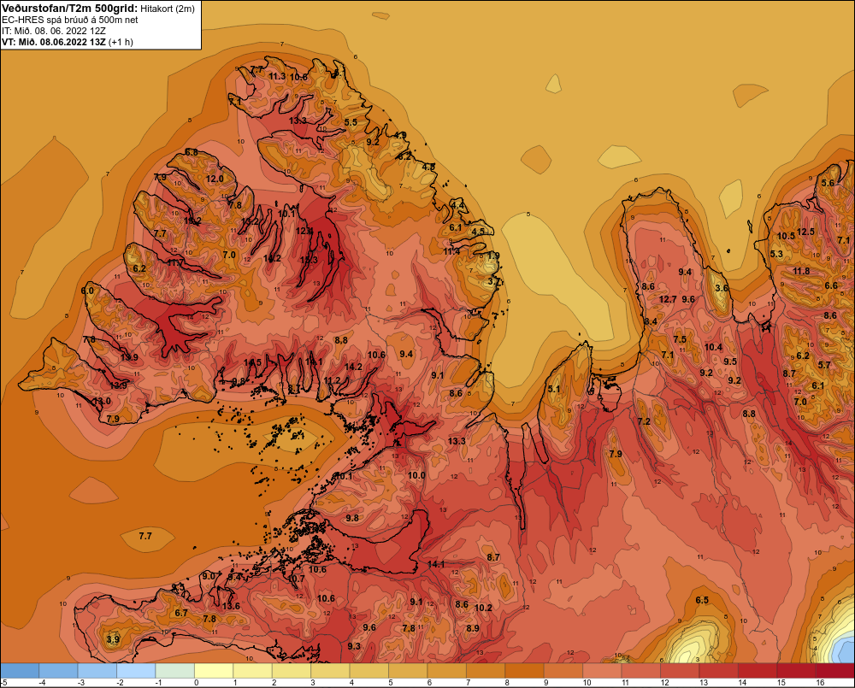The height and width of the screenshot is (688, 855).
Task: Click the legend tick label "16"
Action: (x=820, y=683)
